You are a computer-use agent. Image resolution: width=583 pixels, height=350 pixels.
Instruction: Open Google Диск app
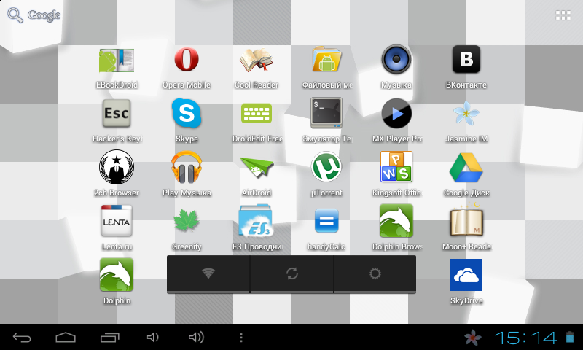tap(466, 168)
